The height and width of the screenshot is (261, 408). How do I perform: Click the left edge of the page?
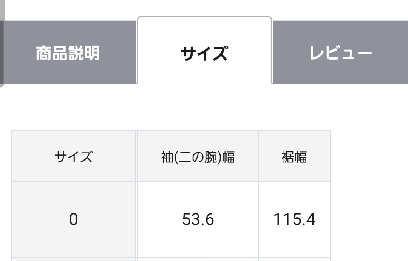point(2,151)
